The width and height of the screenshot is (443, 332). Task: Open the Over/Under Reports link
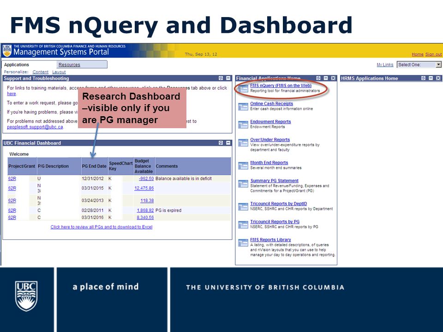point(270,140)
